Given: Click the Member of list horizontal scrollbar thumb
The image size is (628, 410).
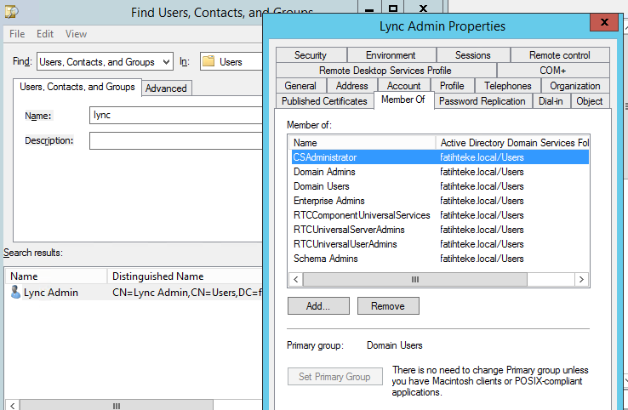Looking at the screenshot, I should 415,280.
